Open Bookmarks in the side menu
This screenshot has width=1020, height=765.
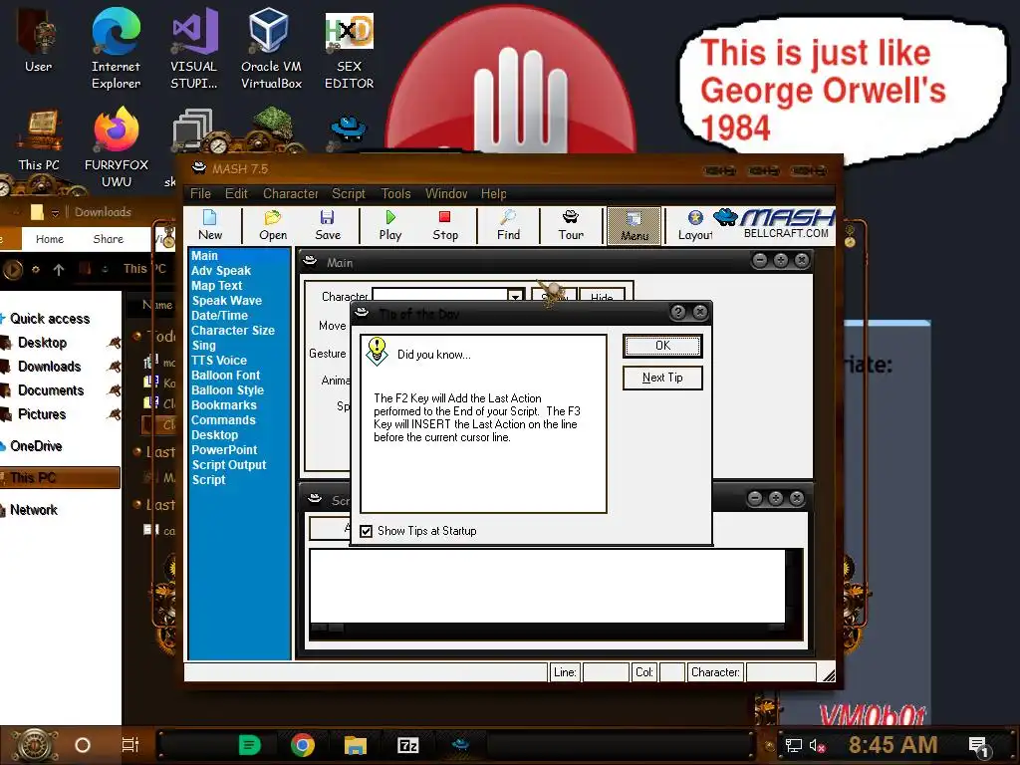pos(224,405)
